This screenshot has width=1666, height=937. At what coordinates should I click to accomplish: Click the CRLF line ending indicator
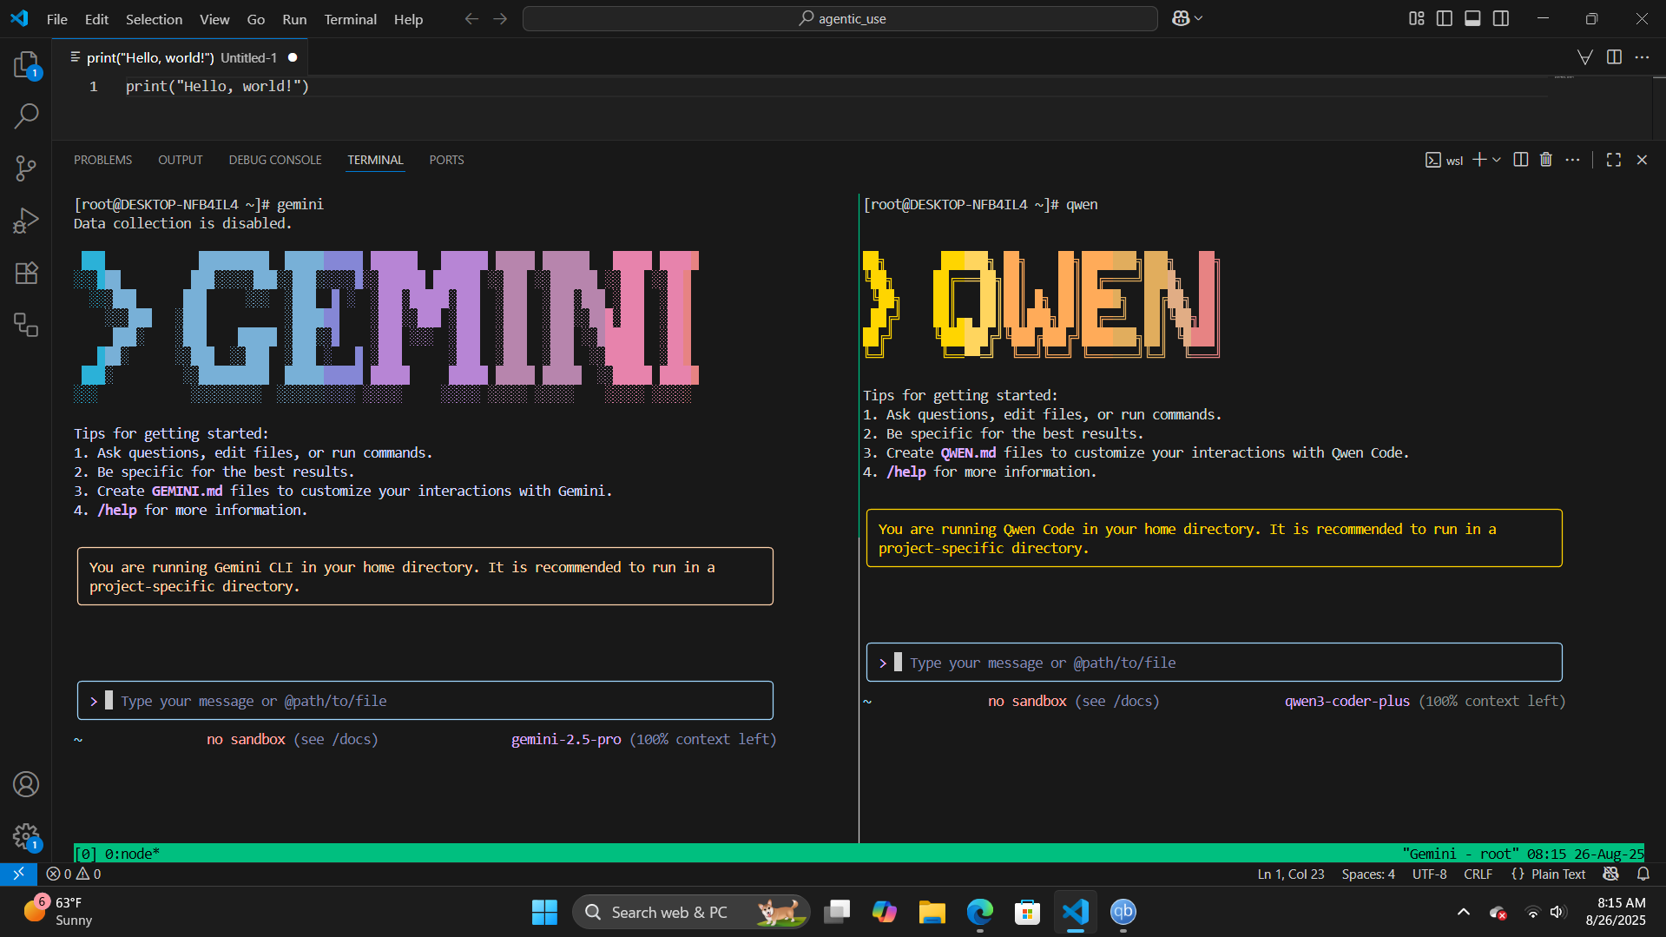[x=1478, y=874]
